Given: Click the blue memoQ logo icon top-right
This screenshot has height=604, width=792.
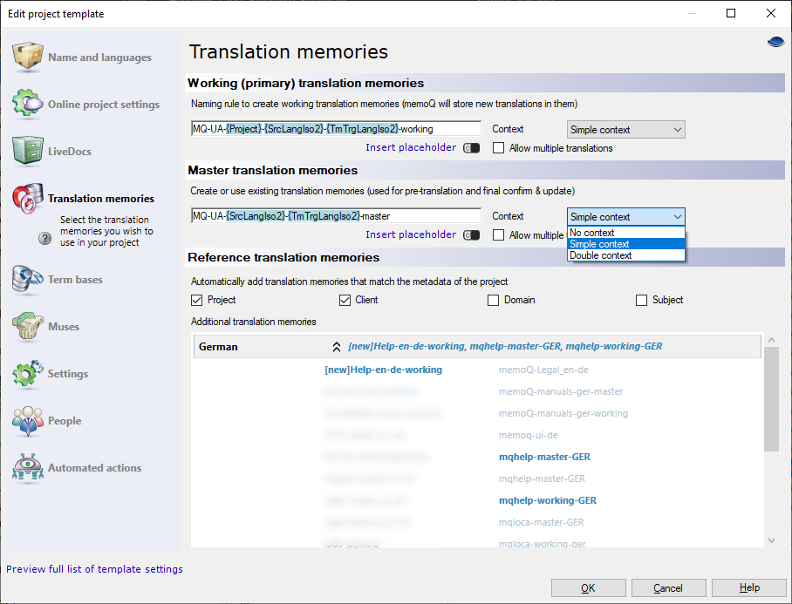Looking at the screenshot, I should [775, 42].
